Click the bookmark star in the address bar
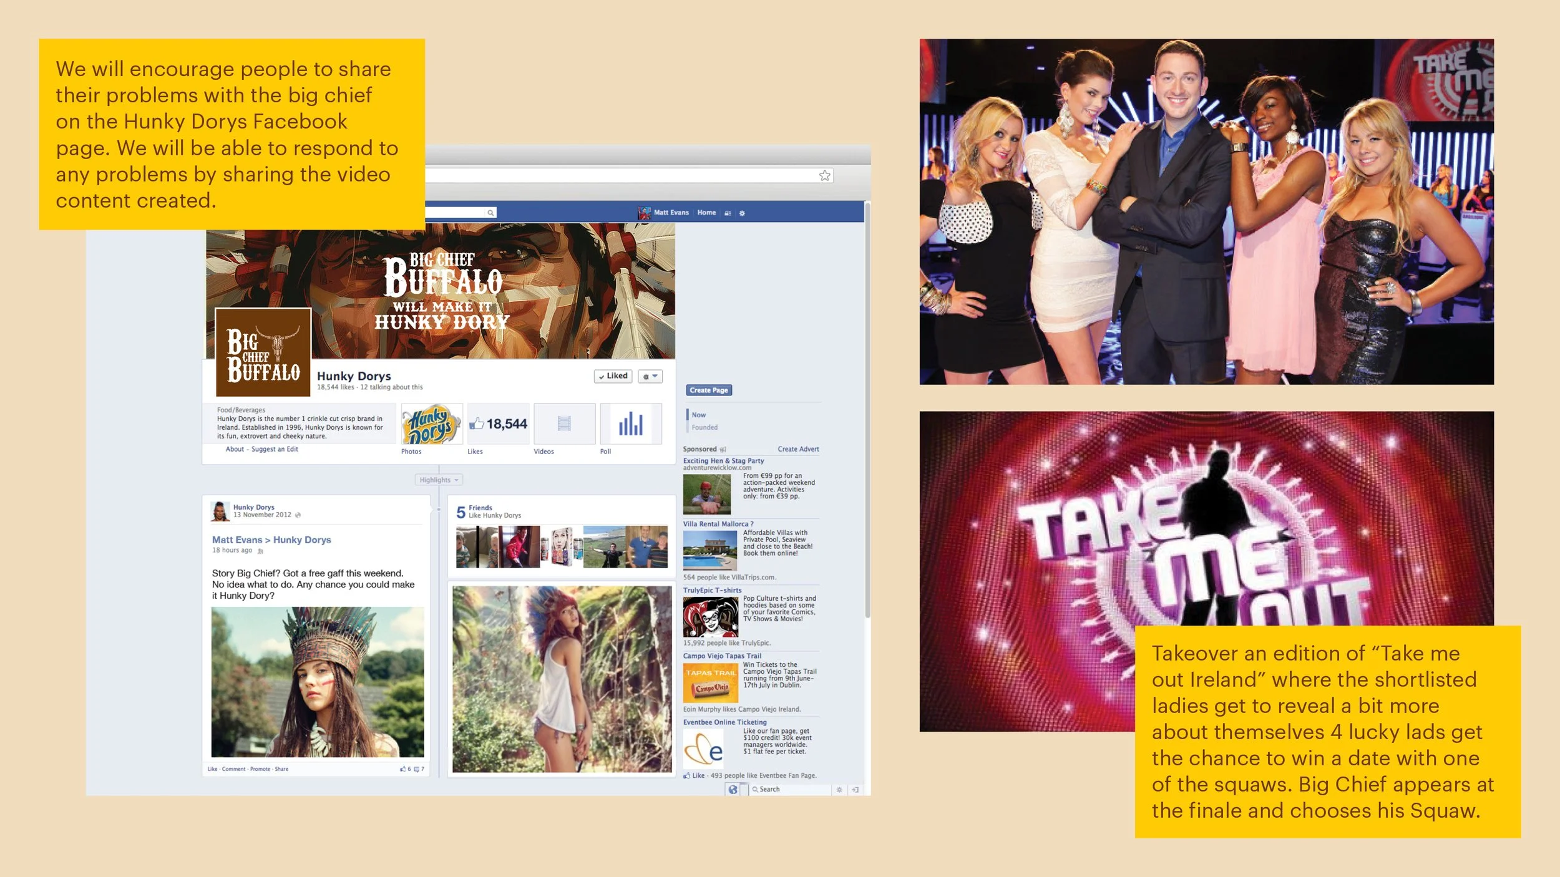This screenshot has height=877, width=1560. pyautogui.click(x=825, y=176)
